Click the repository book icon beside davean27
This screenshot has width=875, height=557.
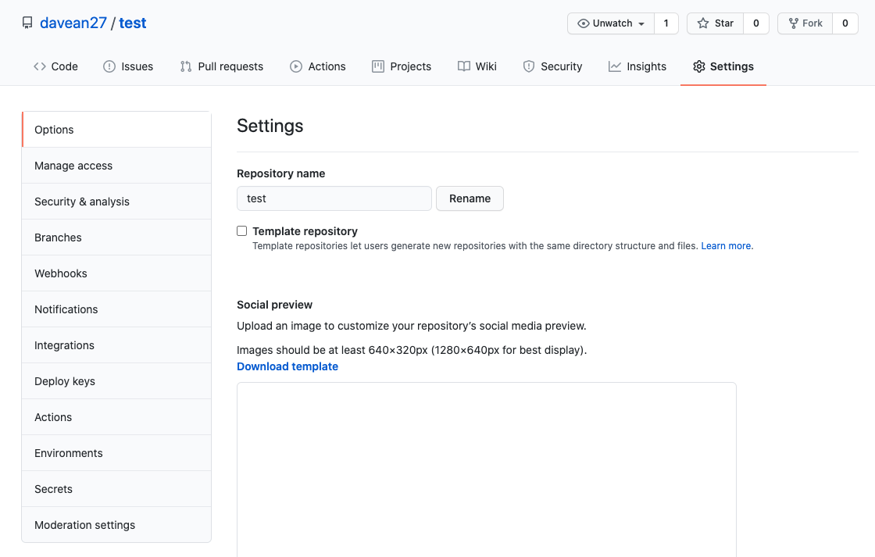pyautogui.click(x=27, y=23)
